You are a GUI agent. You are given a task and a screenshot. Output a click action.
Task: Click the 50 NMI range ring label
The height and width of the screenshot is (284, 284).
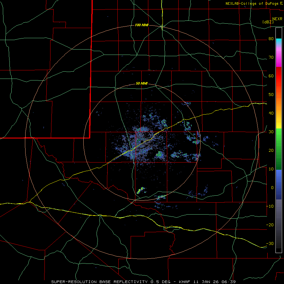coord(142,84)
